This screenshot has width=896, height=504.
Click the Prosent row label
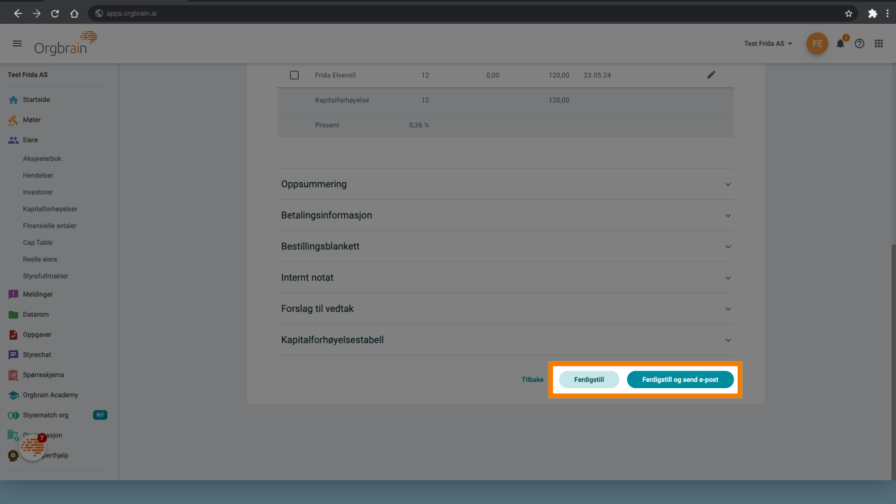coord(327,125)
